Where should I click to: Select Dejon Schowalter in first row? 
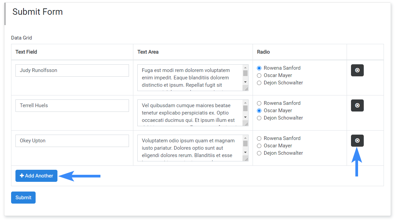pos(259,83)
